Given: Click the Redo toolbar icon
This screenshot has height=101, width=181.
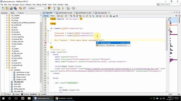Looking at the screenshot, I should point(24,8).
